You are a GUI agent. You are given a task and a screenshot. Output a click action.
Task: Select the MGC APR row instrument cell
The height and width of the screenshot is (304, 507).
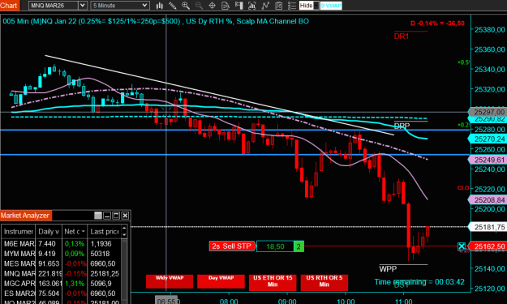(19, 284)
